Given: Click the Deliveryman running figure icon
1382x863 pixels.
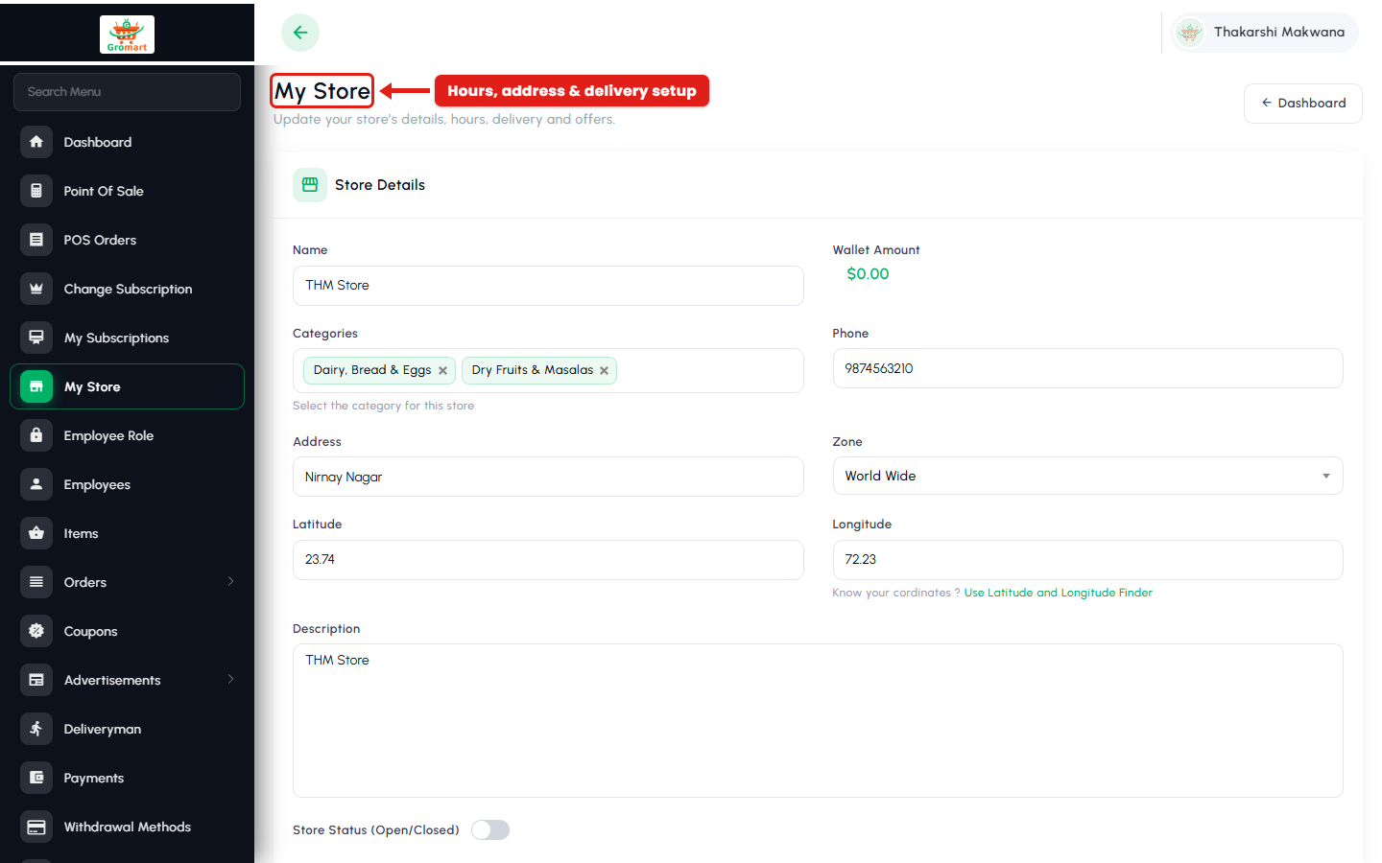Looking at the screenshot, I should 36,729.
